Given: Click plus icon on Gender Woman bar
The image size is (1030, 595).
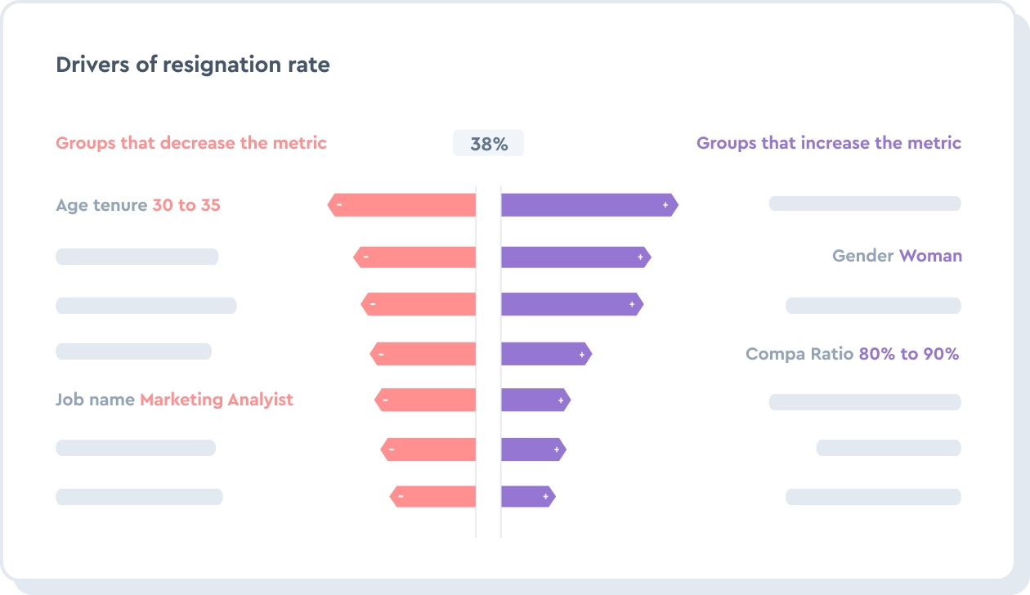Looking at the screenshot, I should (x=640, y=257).
